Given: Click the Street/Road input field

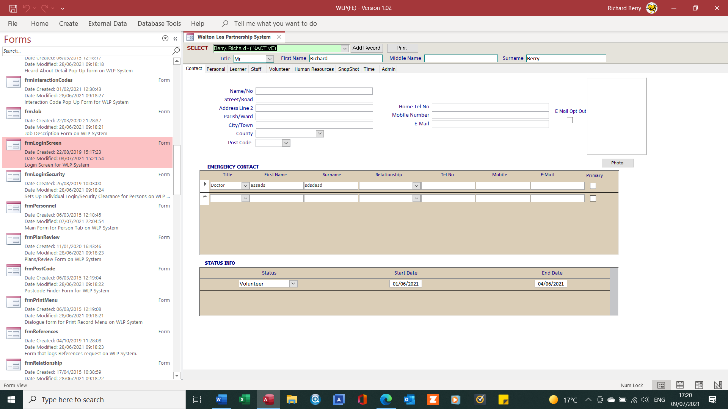Looking at the screenshot, I should point(314,100).
